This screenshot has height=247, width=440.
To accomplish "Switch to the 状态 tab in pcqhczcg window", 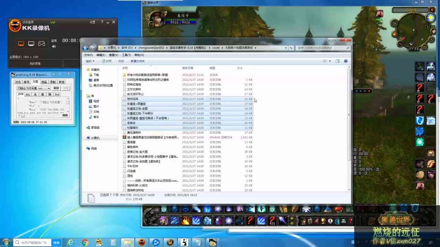I will pyautogui.click(x=18, y=82).
